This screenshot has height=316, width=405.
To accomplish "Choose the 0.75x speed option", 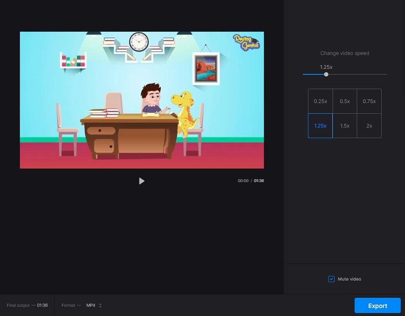I will pos(369,101).
